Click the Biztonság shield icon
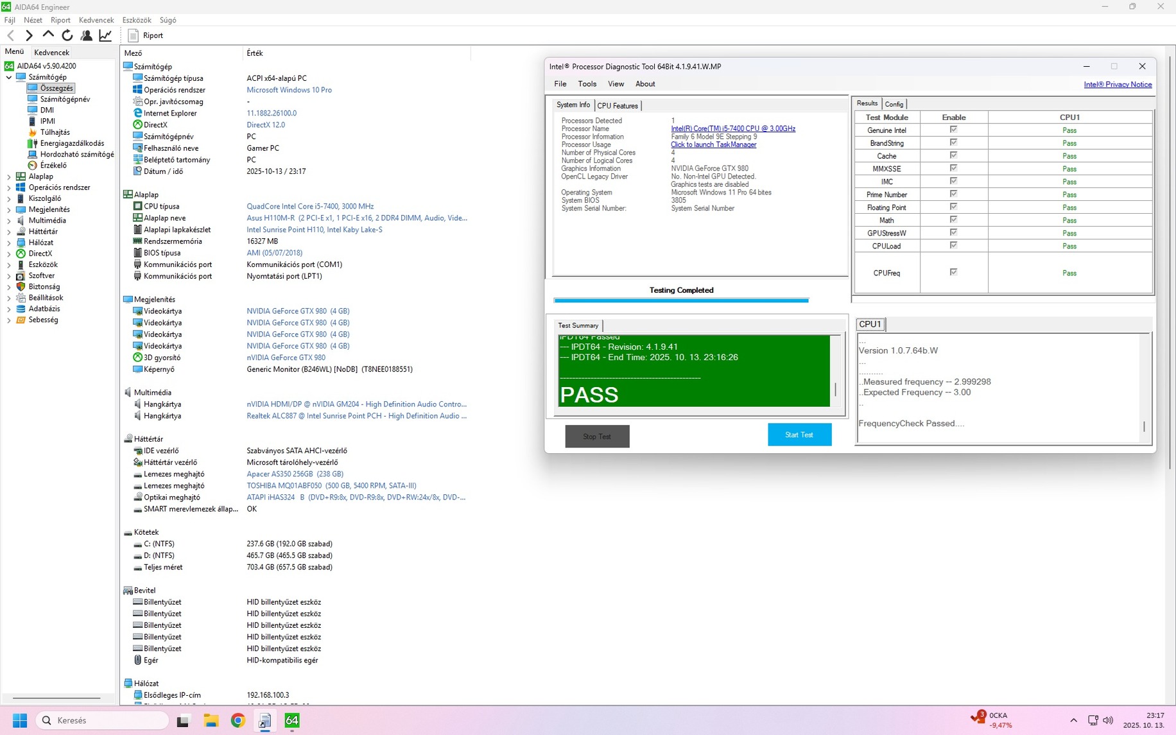1176x735 pixels. (21, 286)
